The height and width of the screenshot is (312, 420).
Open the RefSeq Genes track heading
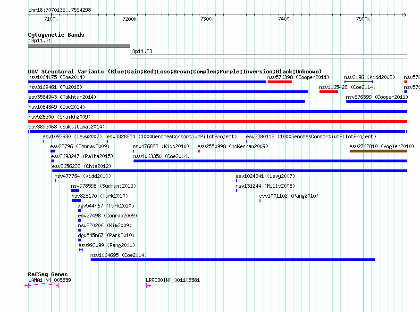pyautogui.click(x=48, y=274)
